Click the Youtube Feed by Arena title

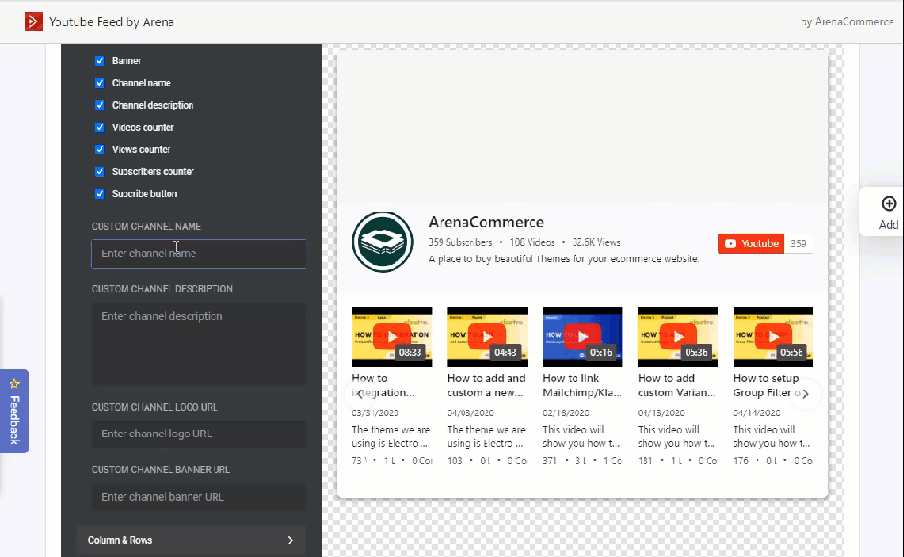tap(111, 22)
